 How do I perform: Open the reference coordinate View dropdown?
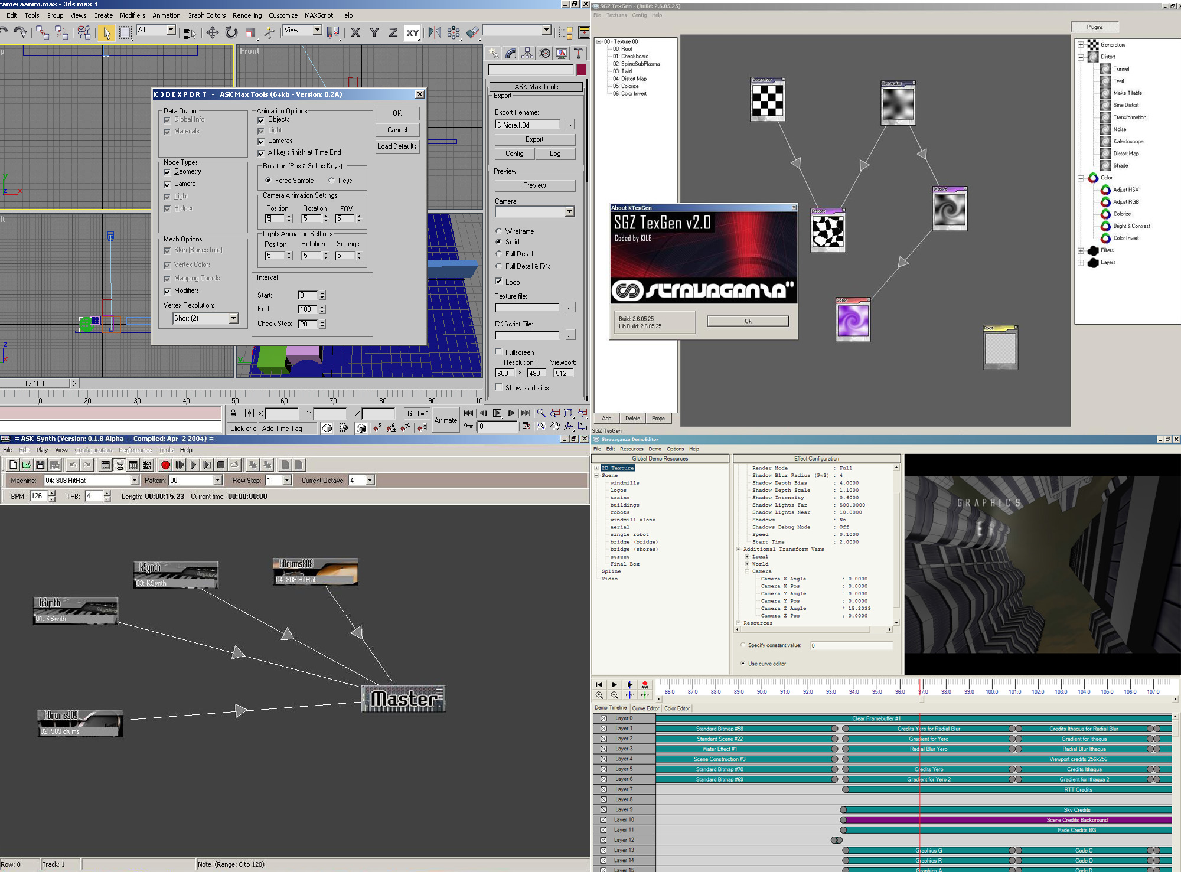click(x=317, y=30)
